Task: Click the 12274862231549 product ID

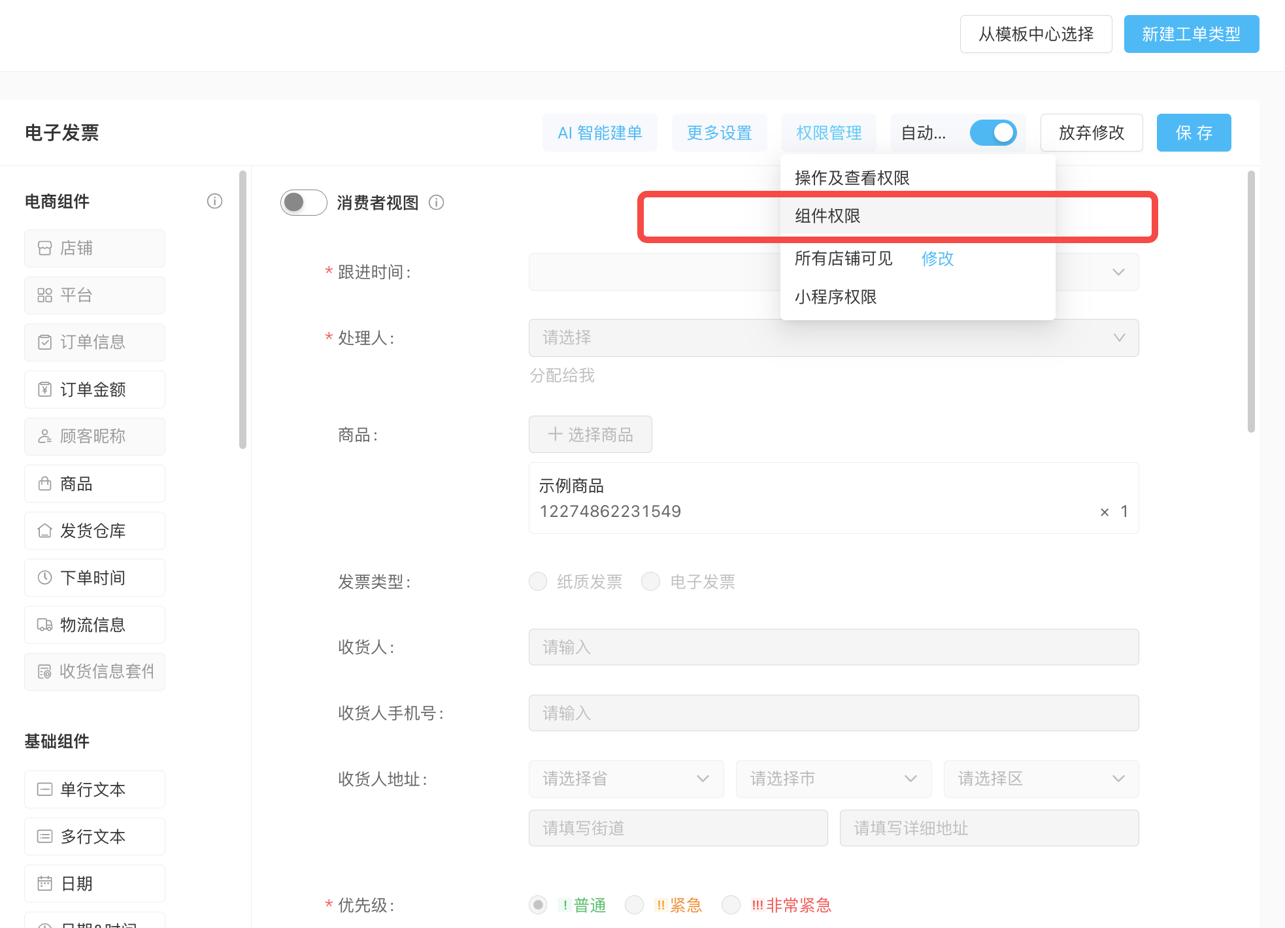Action: 610,511
